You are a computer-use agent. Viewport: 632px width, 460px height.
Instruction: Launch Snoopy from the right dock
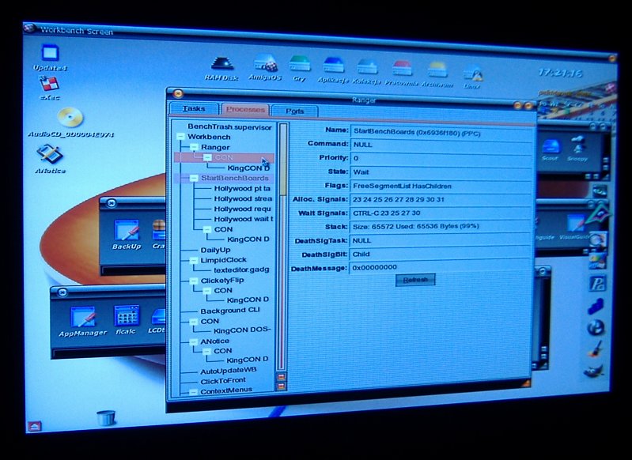point(577,149)
